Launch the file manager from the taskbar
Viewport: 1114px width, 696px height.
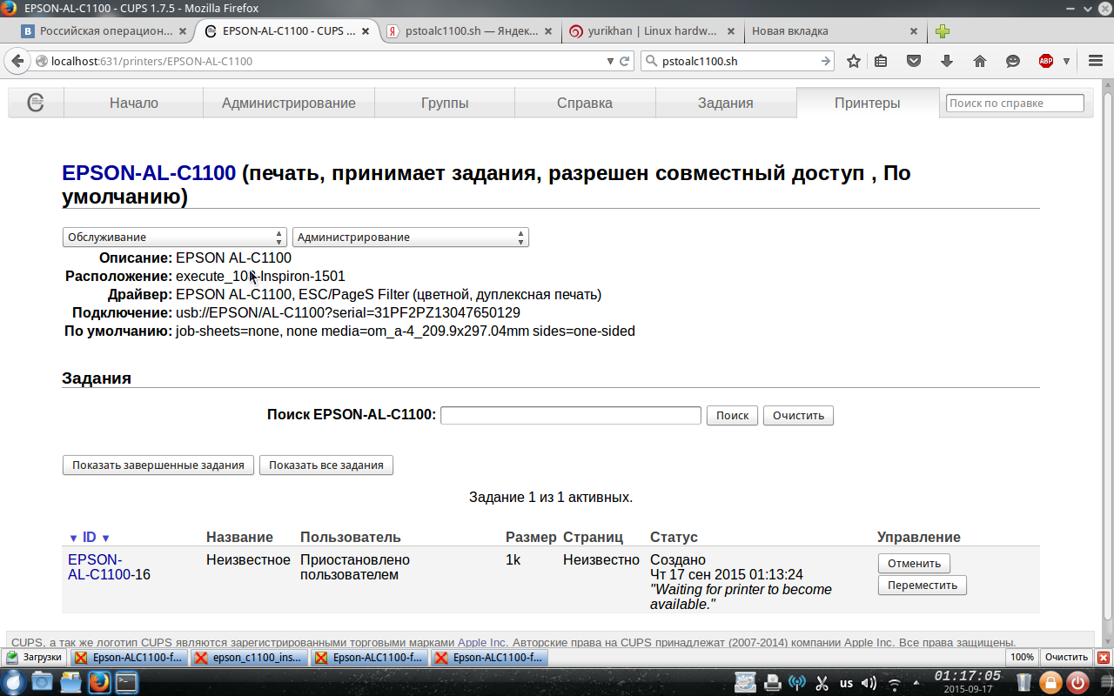click(x=70, y=682)
